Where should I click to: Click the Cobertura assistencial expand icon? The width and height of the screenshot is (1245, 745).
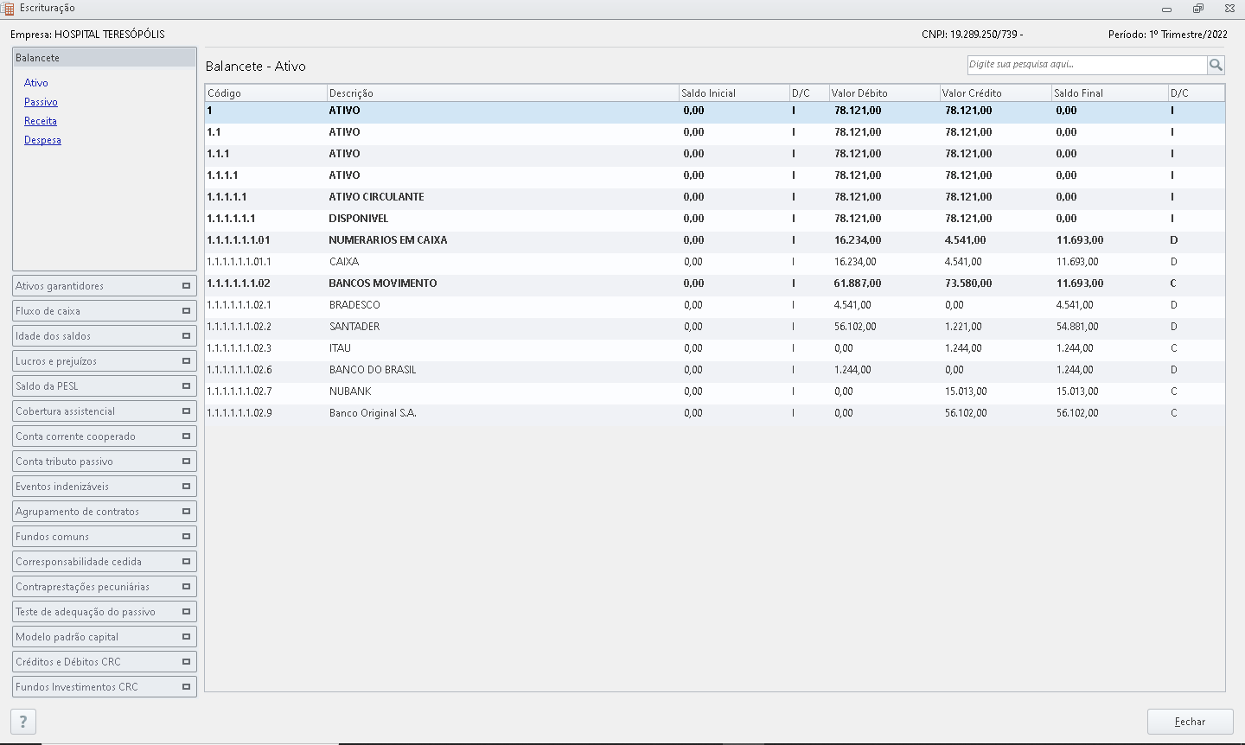coord(186,411)
